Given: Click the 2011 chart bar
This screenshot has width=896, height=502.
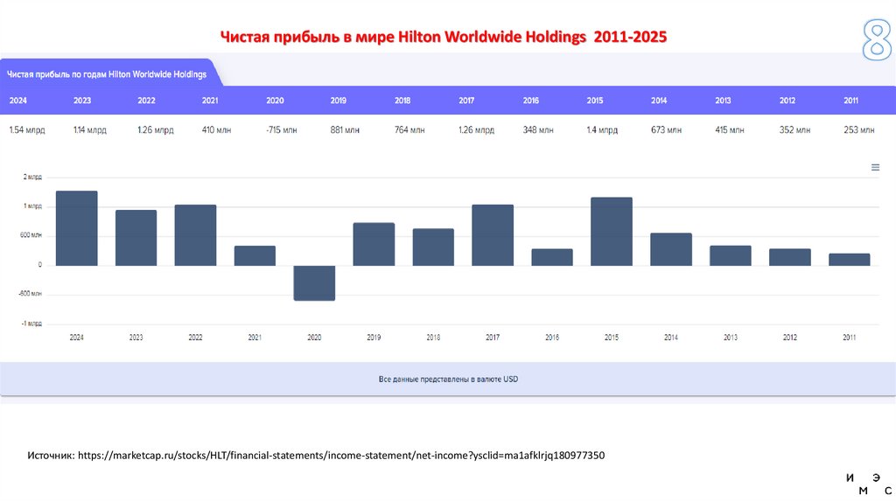Looking at the screenshot, I should tap(849, 259).
